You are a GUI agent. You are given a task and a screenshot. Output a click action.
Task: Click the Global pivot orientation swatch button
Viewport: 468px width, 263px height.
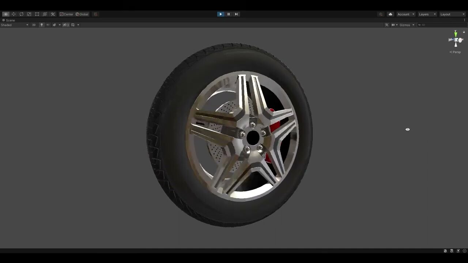click(81, 14)
